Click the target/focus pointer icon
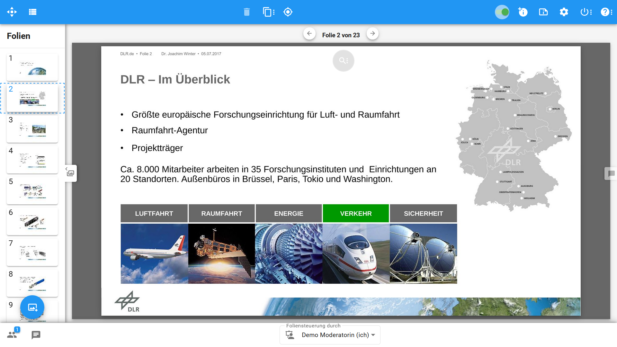The height and width of the screenshot is (347, 617). (x=288, y=12)
